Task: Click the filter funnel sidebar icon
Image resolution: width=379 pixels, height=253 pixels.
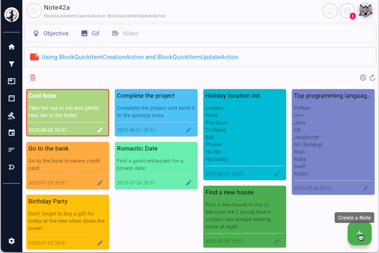Action: 12,64
